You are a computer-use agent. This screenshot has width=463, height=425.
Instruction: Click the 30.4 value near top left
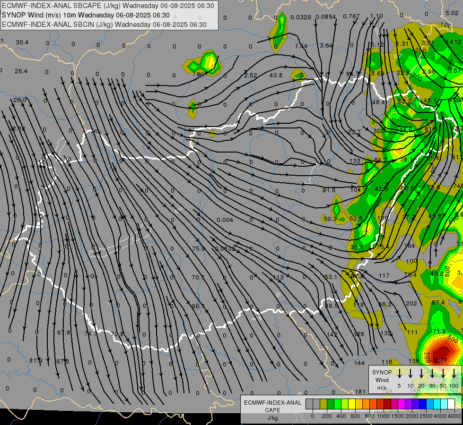(22, 42)
